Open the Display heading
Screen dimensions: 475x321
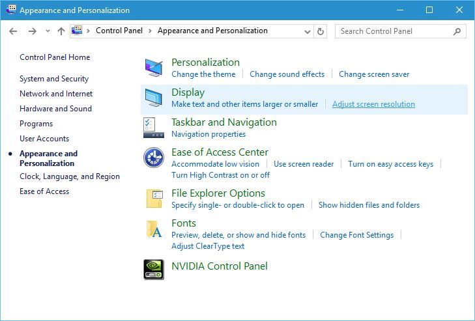point(188,92)
